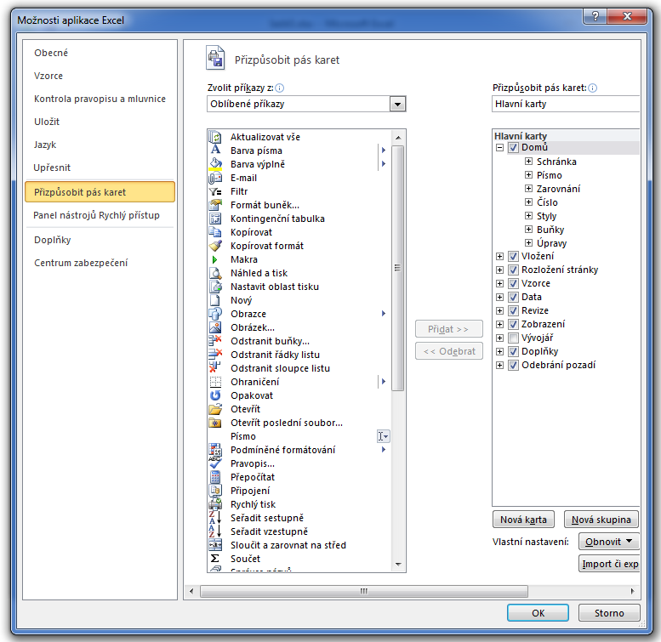
Task: Open the Obecné options category
Action: point(100,53)
